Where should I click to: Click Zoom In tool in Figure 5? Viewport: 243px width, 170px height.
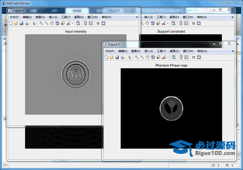[x=137, y=57]
